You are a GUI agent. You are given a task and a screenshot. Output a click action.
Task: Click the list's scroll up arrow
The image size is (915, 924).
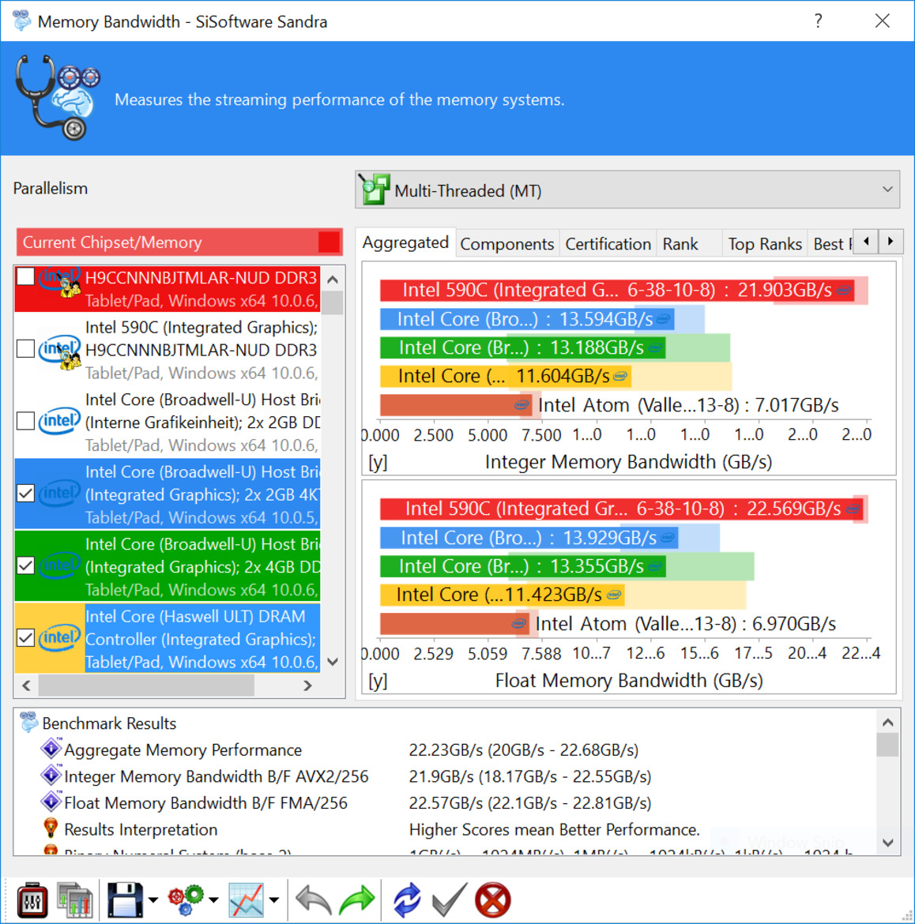(x=333, y=280)
